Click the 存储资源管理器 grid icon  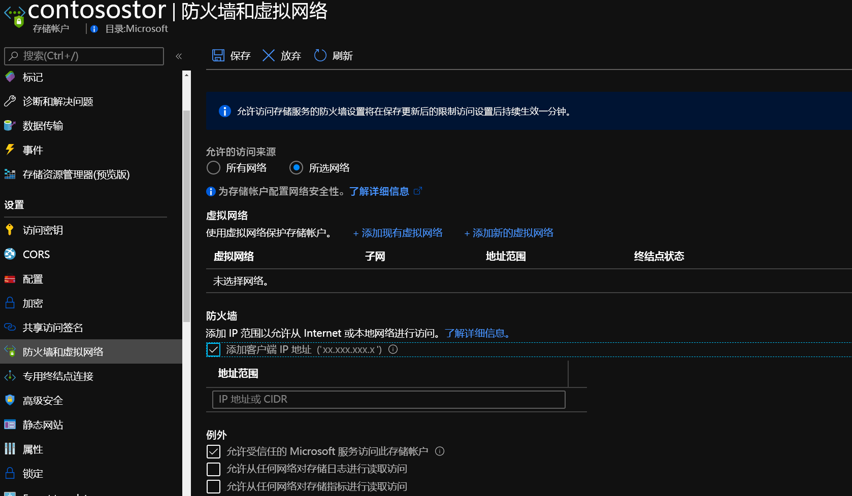coord(10,174)
